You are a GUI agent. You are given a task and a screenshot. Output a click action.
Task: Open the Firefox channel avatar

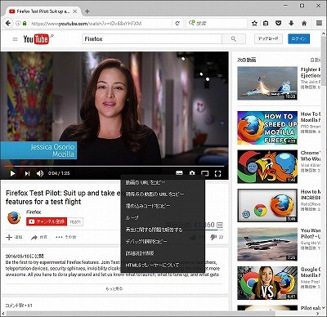pyautogui.click(x=14, y=218)
